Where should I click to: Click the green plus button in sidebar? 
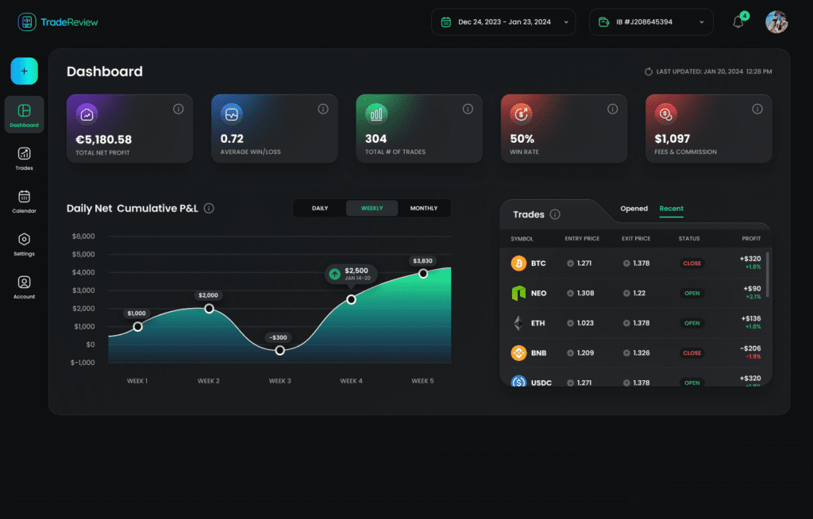click(x=24, y=71)
